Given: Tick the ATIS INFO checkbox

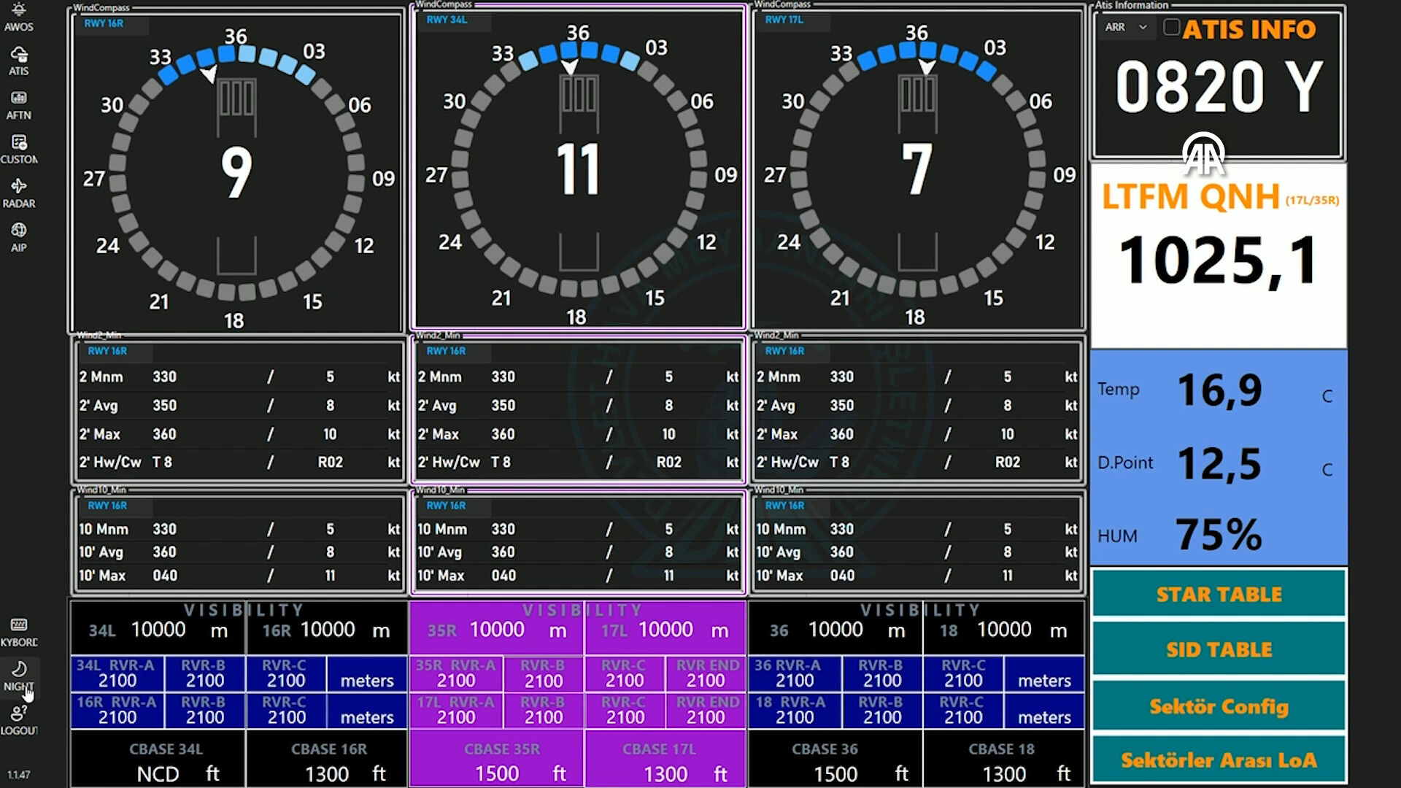Looking at the screenshot, I should tap(1171, 28).
